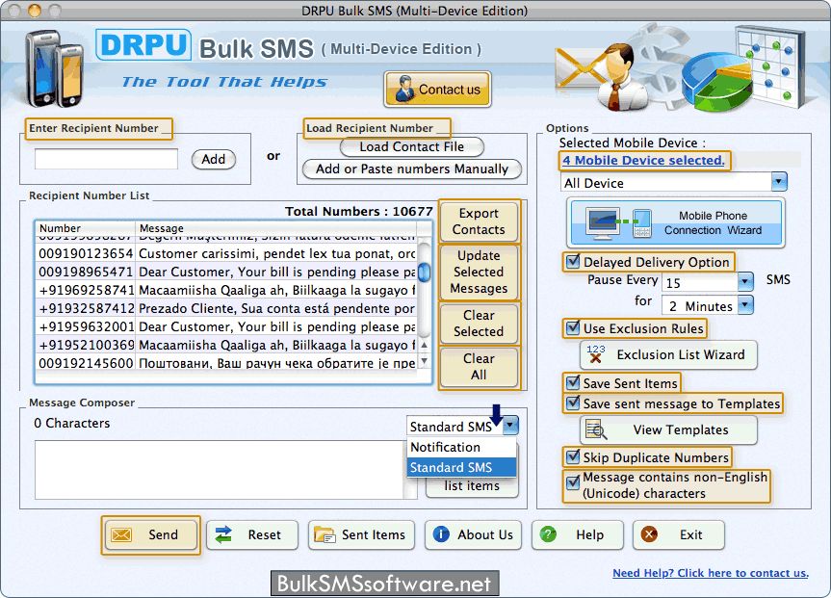Click the recipient list scroll down arrow

pos(424,361)
